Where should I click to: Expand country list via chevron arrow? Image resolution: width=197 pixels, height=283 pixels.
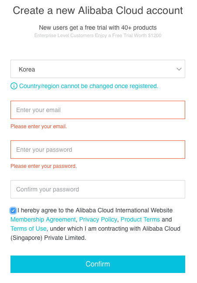click(x=179, y=69)
